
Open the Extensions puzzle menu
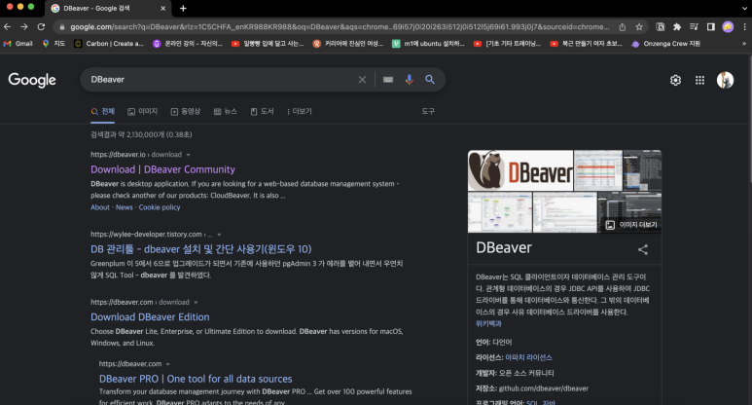coord(677,27)
